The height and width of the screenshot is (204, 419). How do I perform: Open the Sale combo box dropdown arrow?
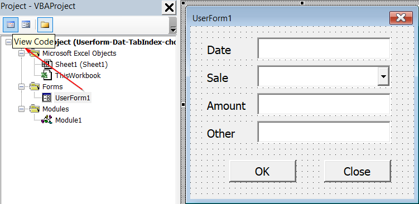click(x=383, y=76)
